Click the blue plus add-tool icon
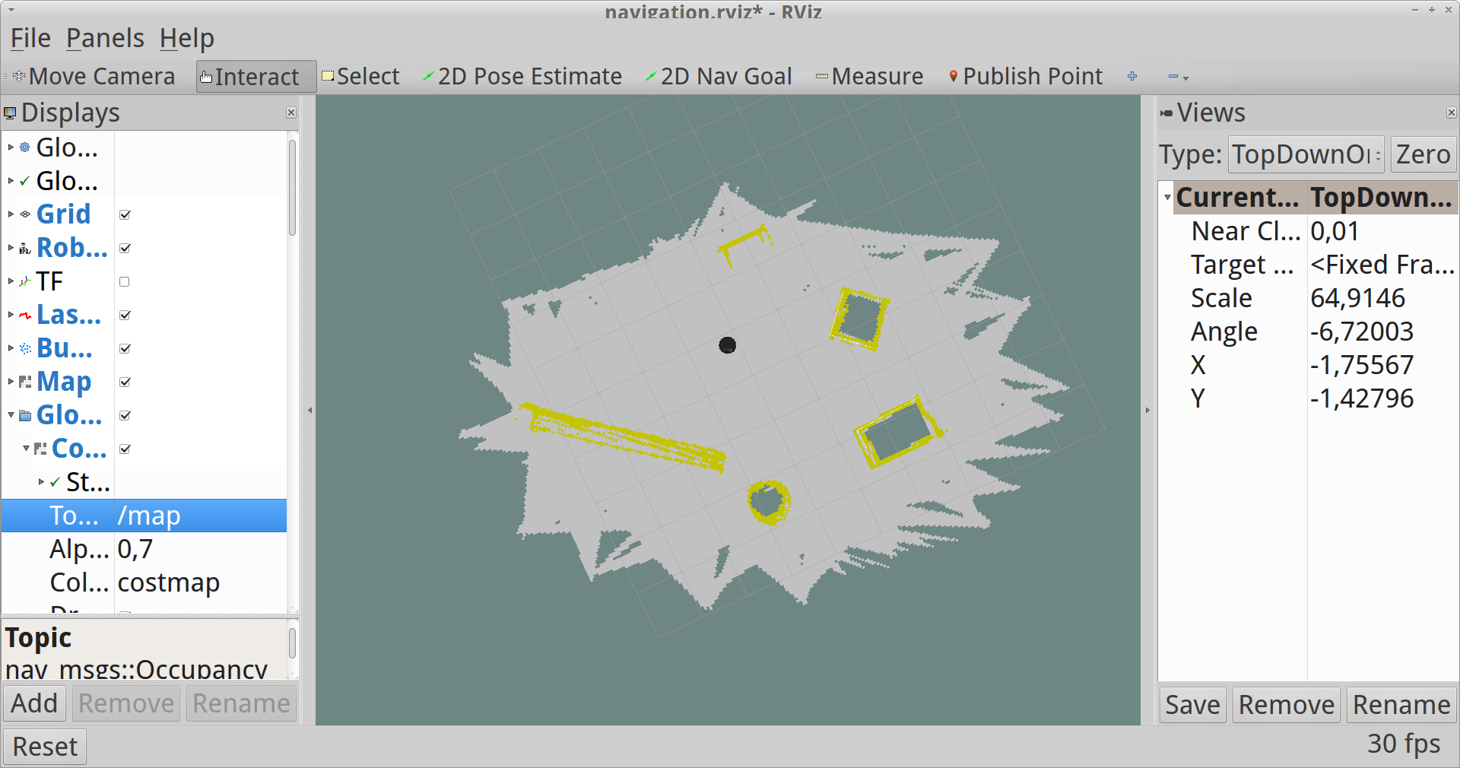 1132,77
